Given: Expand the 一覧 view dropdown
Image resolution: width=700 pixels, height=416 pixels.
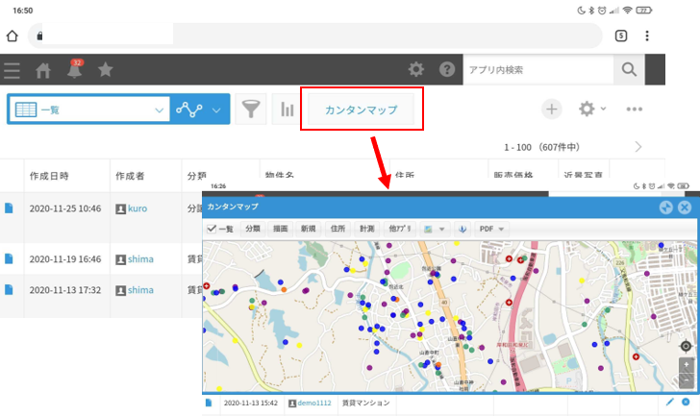Looking at the screenshot, I should click(159, 110).
